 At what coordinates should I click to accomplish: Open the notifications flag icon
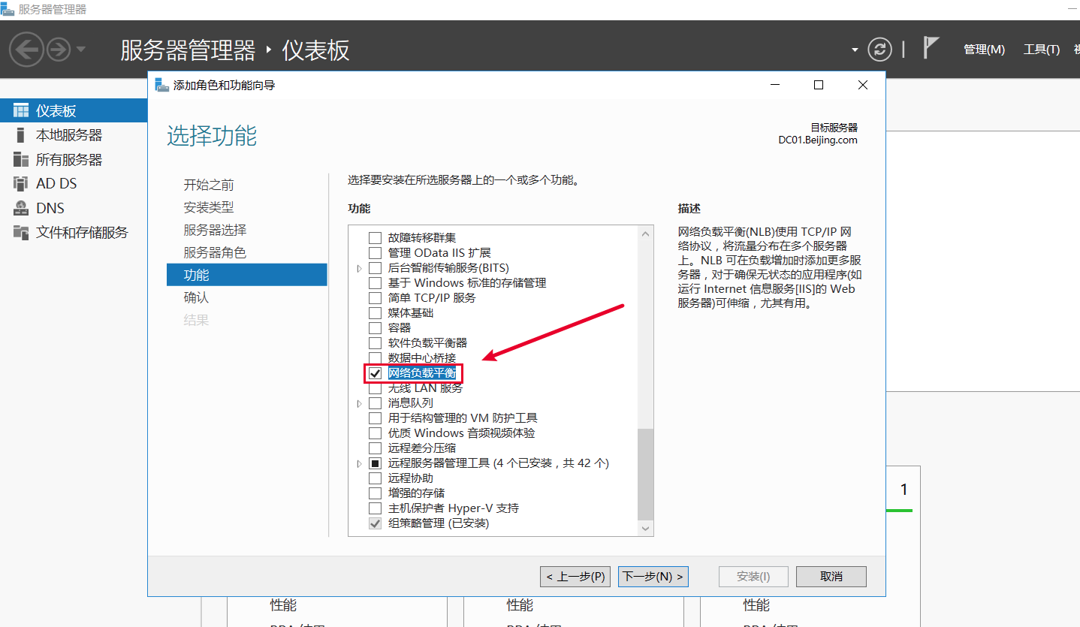click(x=931, y=48)
